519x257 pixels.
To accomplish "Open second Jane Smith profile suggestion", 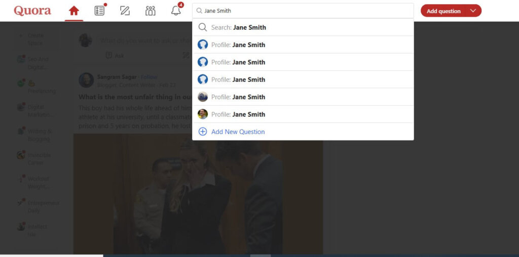I will [x=303, y=62].
